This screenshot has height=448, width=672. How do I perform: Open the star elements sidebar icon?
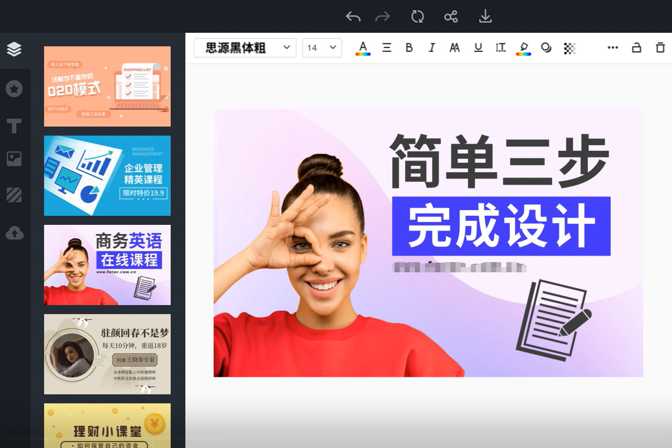coord(14,89)
